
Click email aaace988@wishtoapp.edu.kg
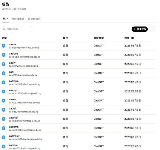[x=24, y=48]
